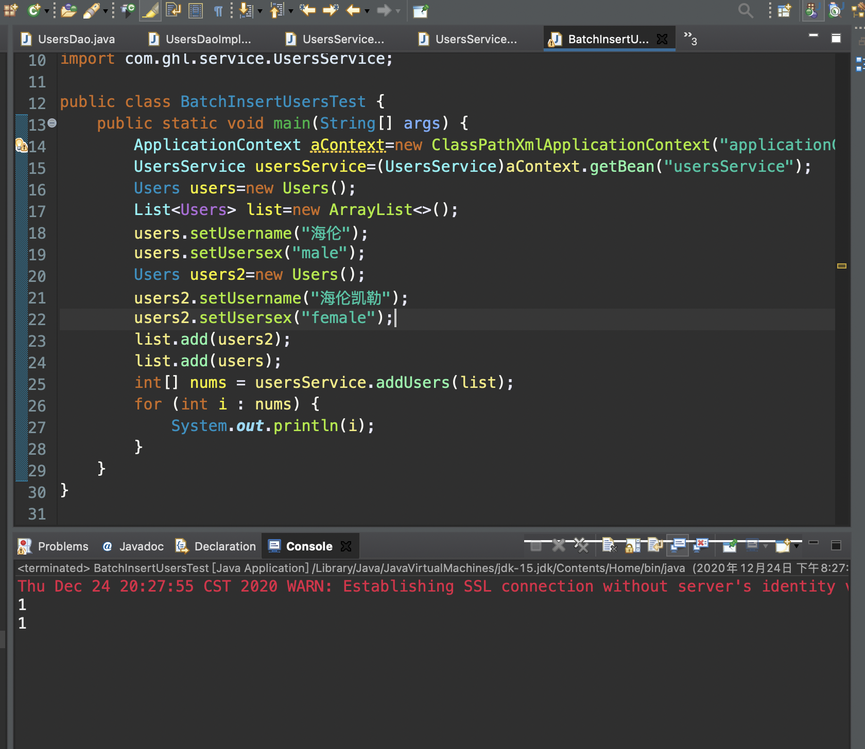
Task: Open the Javadoc view tab
Action: point(133,546)
